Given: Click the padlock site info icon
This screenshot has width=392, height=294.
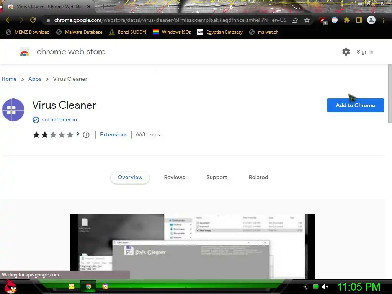Looking at the screenshot, I should pos(48,20).
